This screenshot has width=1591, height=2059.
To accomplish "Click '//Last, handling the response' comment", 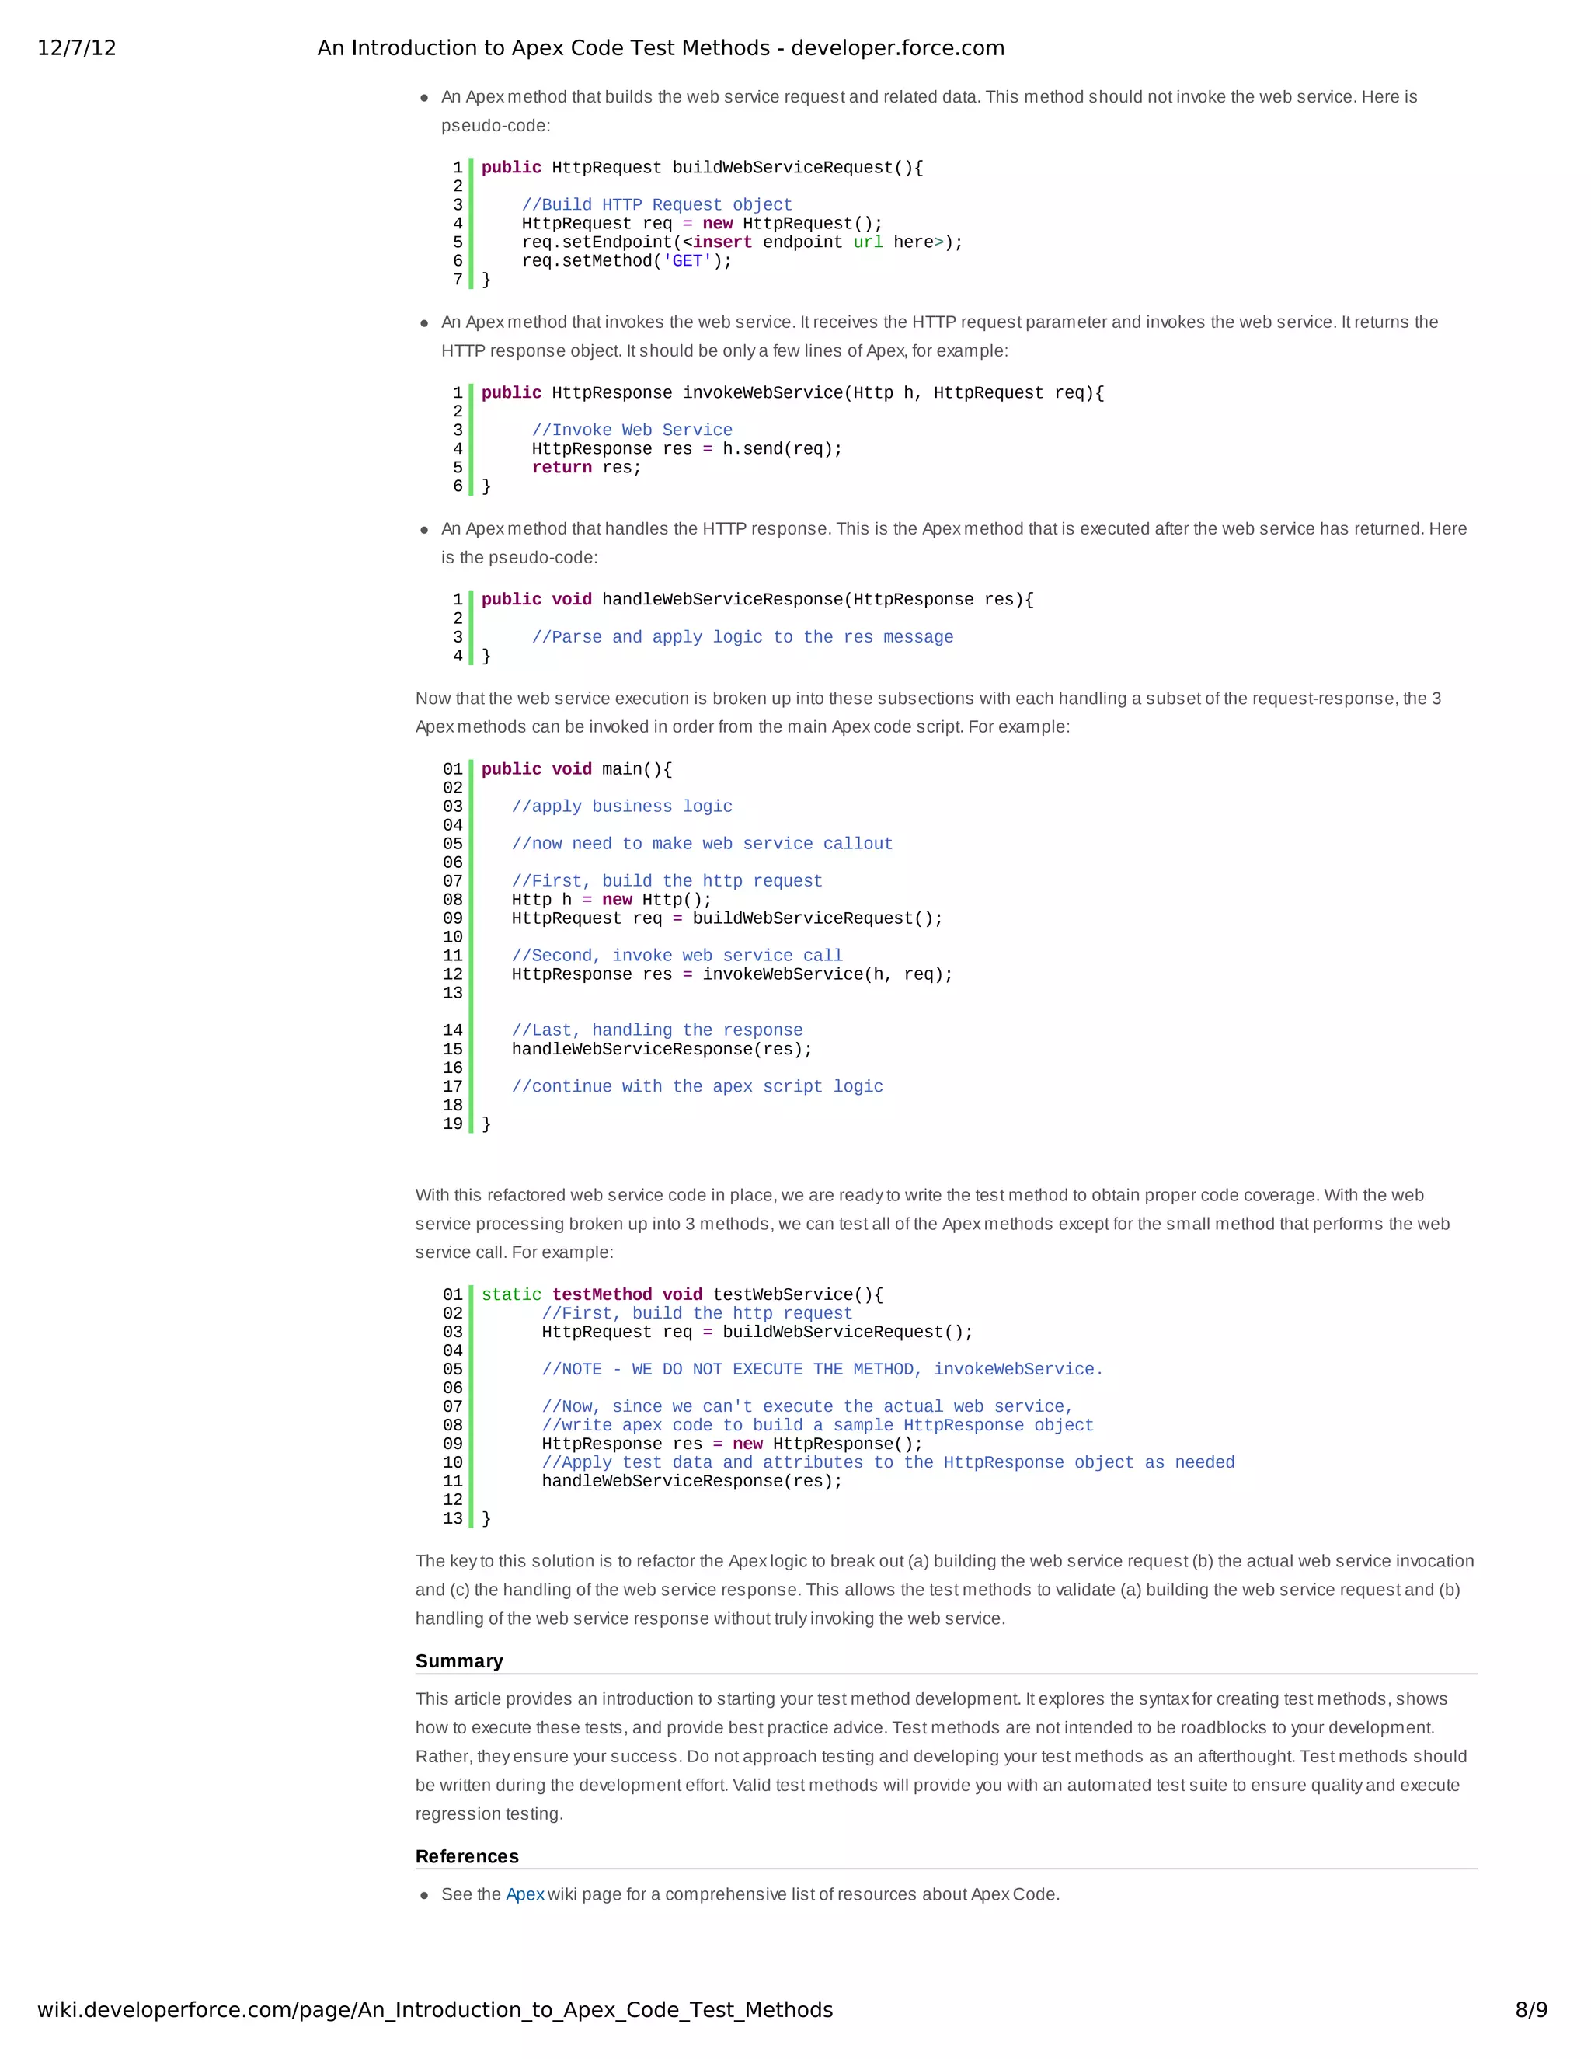I will point(657,1030).
